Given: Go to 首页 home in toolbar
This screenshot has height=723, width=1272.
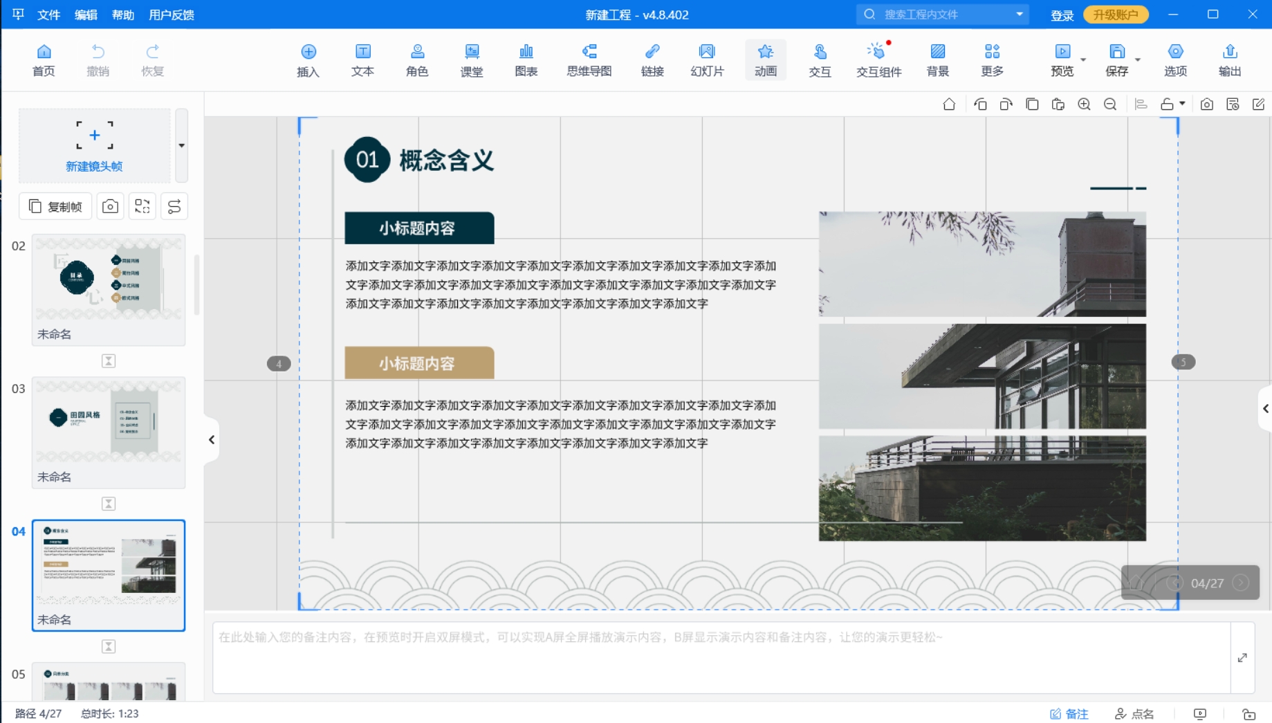Looking at the screenshot, I should click(44, 60).
